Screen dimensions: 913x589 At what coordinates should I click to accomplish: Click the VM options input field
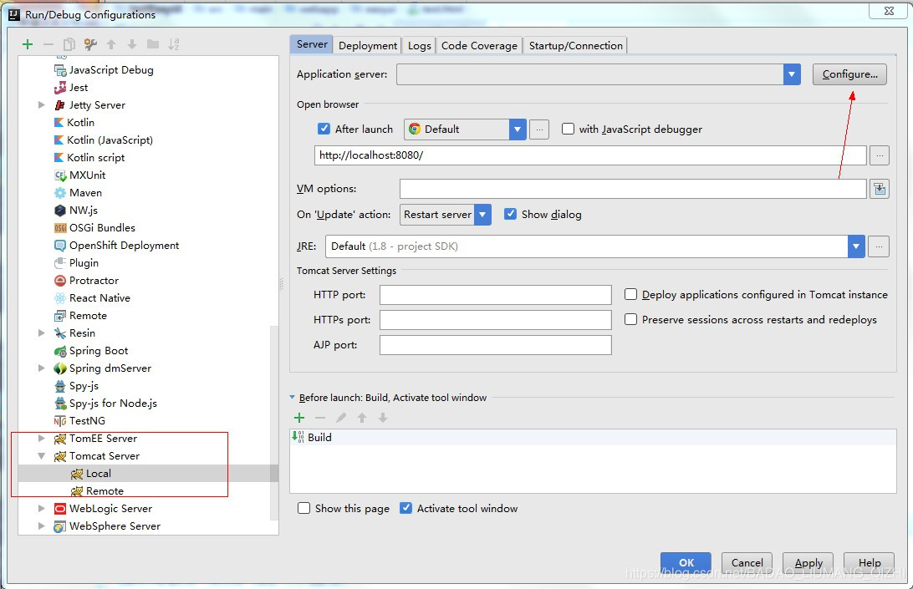point(633,189)
